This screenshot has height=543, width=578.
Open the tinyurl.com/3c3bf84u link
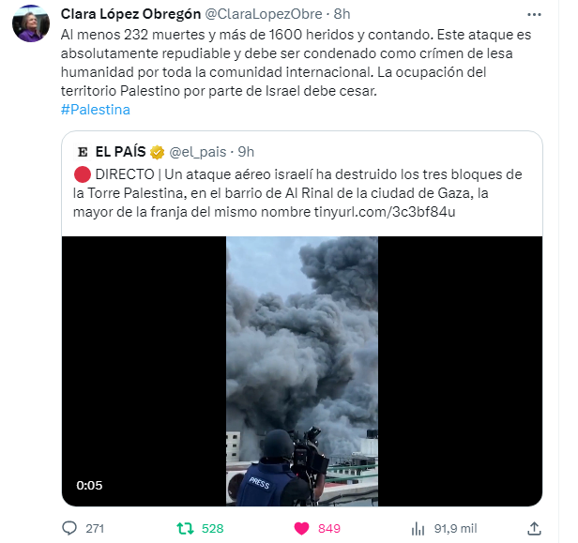(385, 212)
